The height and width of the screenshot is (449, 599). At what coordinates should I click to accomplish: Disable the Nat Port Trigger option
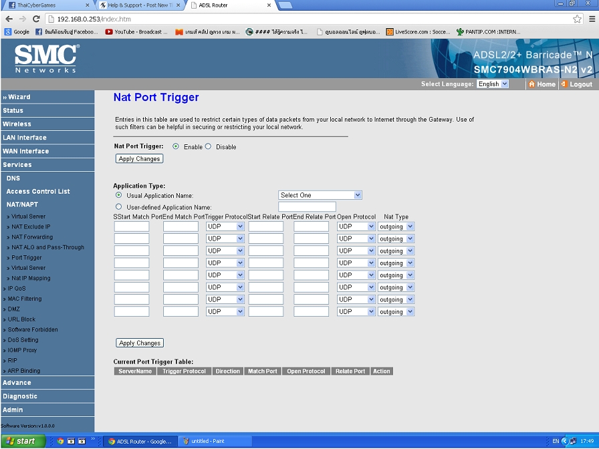click(x=208, y=146)
